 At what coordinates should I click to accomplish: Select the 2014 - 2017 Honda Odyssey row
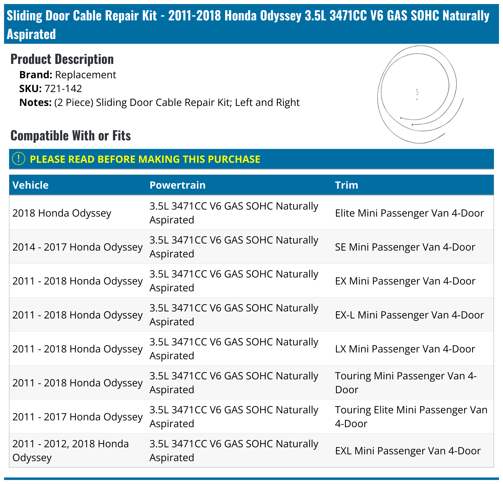pyautogui.click(x=77, y=247)
